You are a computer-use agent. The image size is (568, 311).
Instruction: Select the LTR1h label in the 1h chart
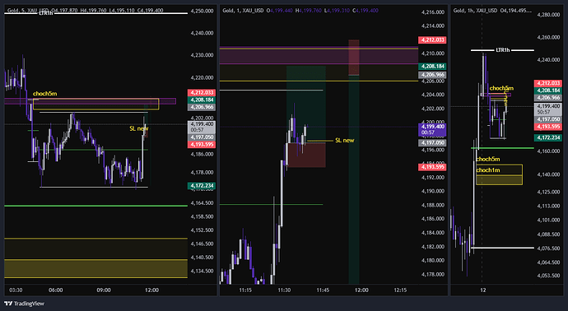(x=502, y=50)
